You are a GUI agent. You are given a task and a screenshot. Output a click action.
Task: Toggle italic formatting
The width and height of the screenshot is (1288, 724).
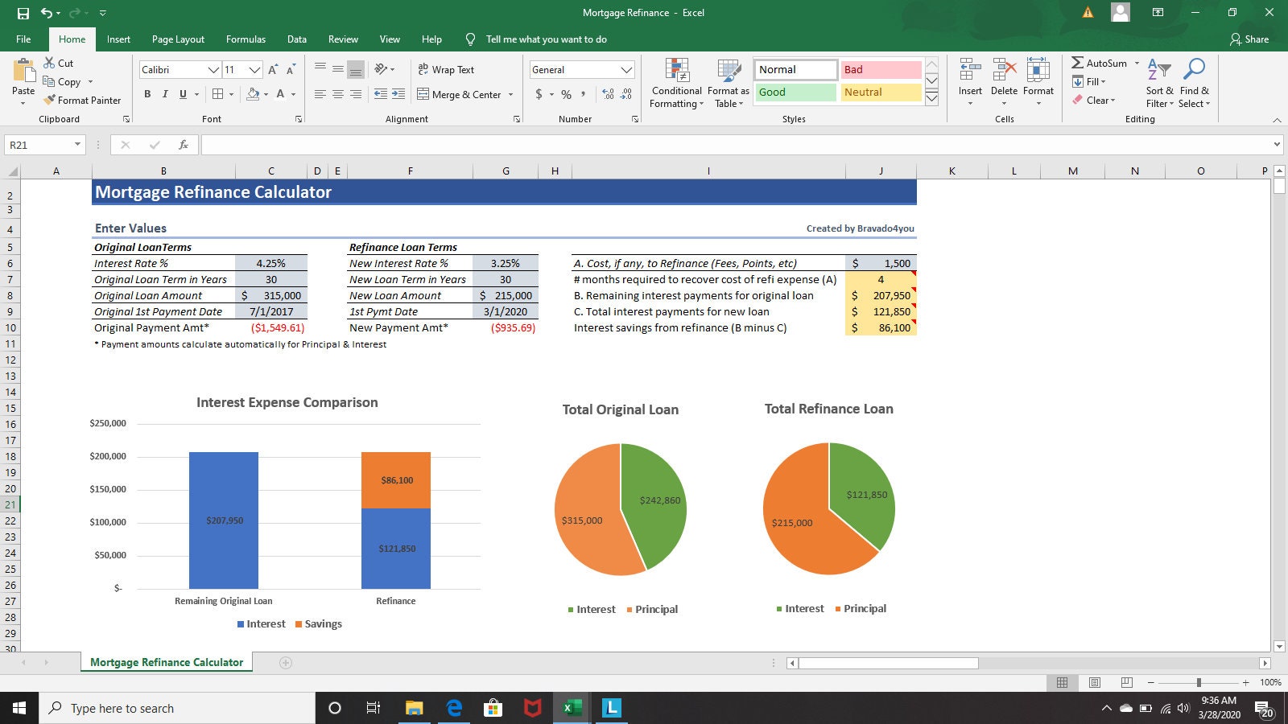[x=165, y=93]
